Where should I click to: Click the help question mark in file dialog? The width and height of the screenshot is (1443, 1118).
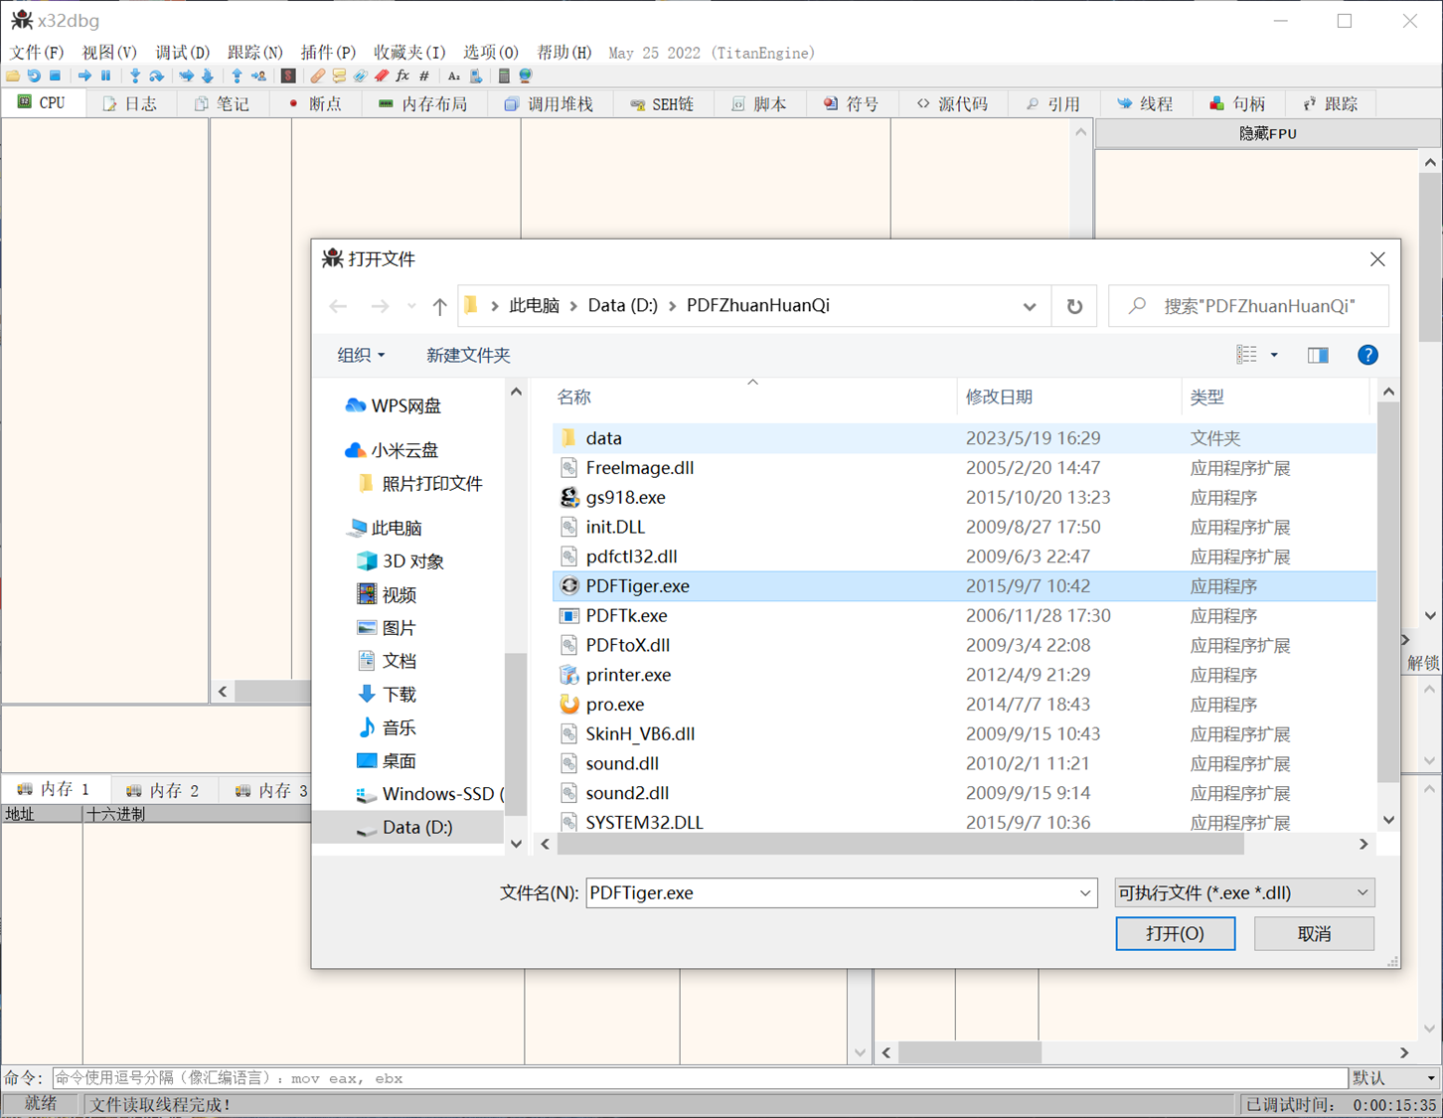coord(1367,355)
